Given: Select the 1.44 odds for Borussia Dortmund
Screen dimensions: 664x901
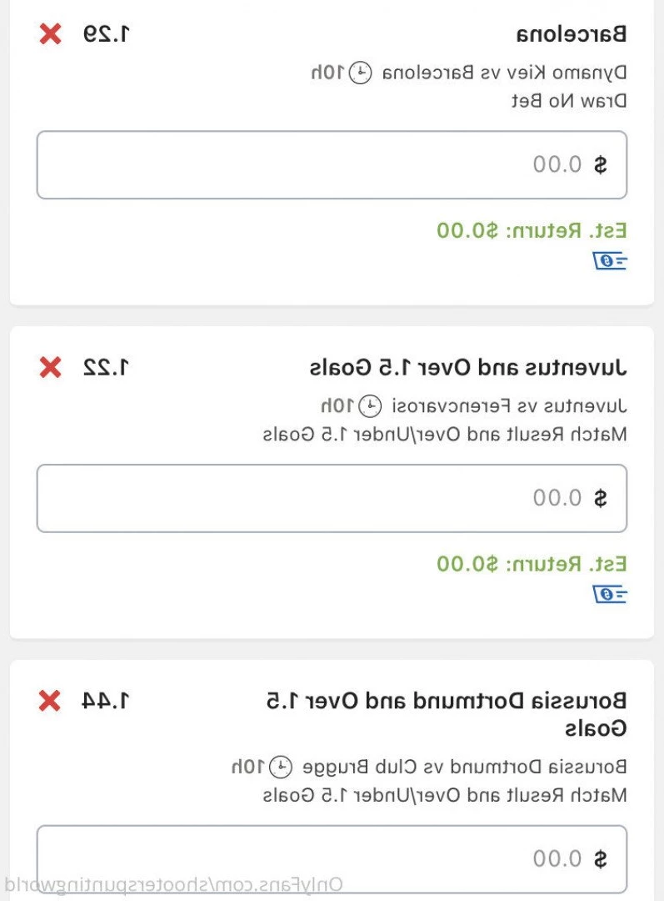Looking at the screenshot, I should coord(106,701).
